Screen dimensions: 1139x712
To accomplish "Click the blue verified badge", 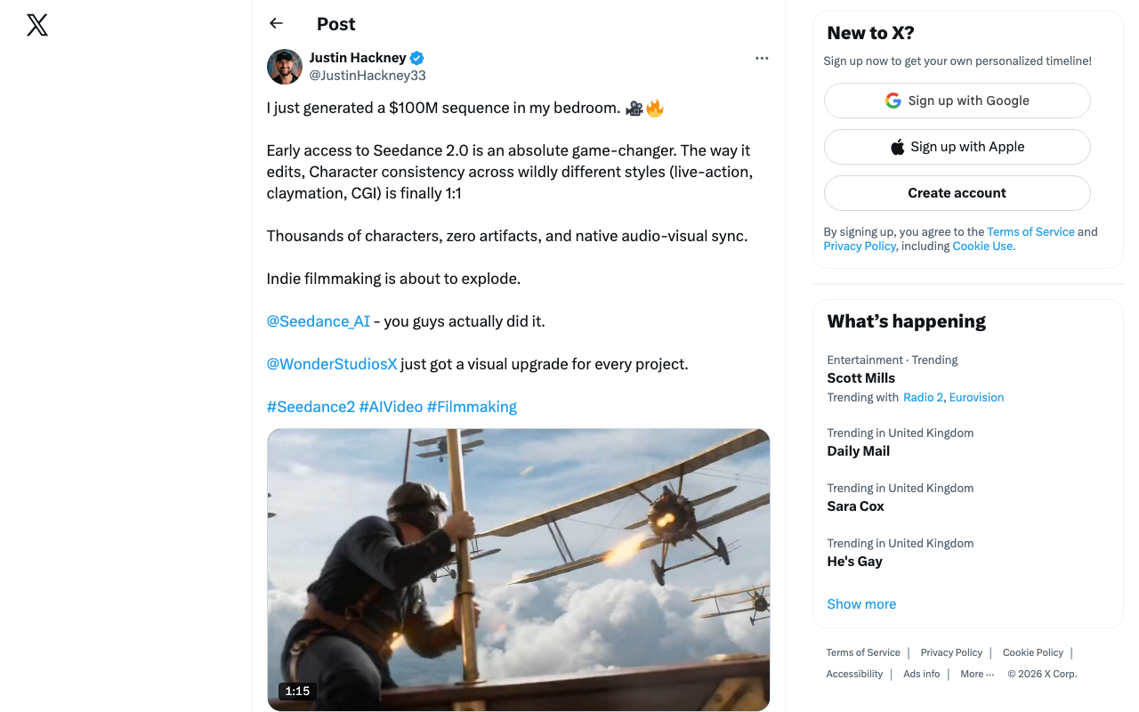I will coord(417,58).
